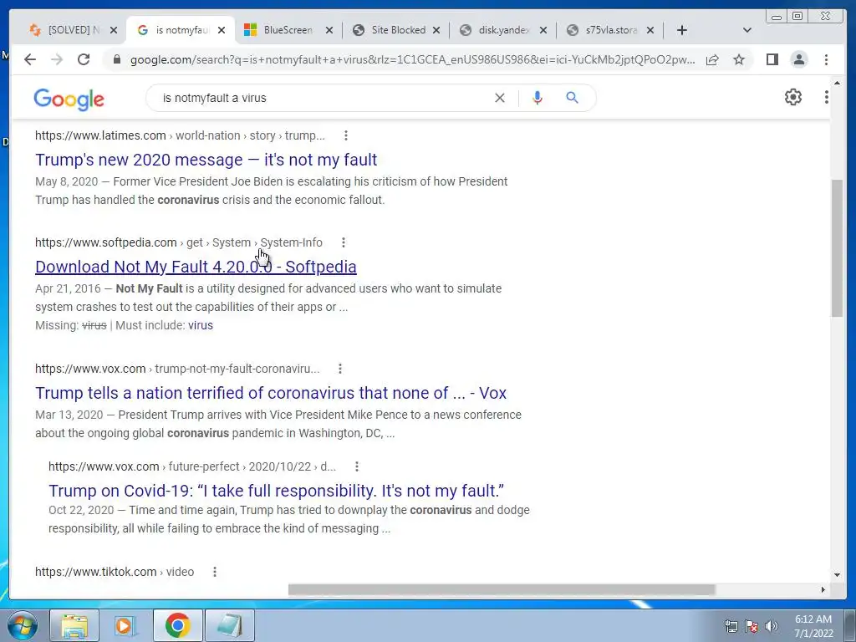This screenshot has height=642, width=856.
Task: Click the network icon in system tray
Action: [x=731, y=626]
